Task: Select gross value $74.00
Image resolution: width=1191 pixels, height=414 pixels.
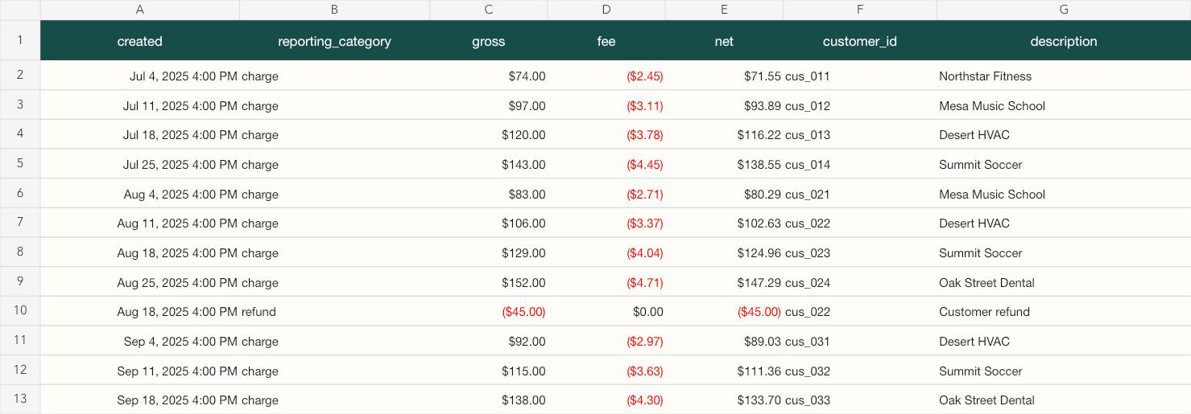Action: click(488, 76)
